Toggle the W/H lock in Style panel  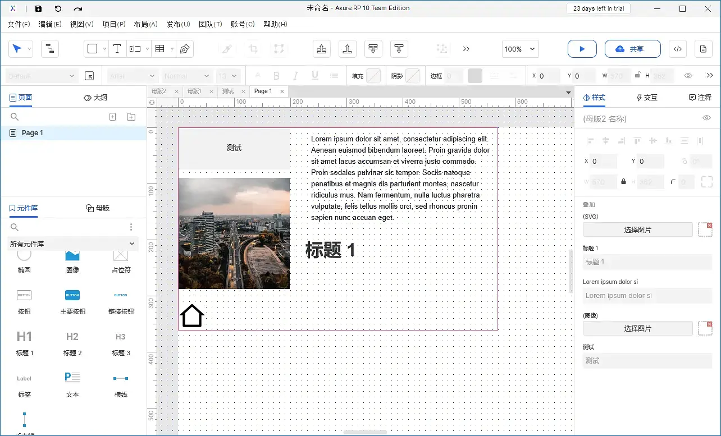click(623, 182)
